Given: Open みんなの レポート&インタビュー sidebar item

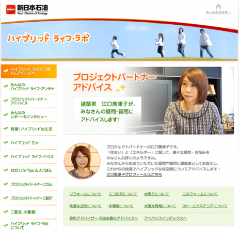Looking at the screenshot, I should [x=29, y=115].
